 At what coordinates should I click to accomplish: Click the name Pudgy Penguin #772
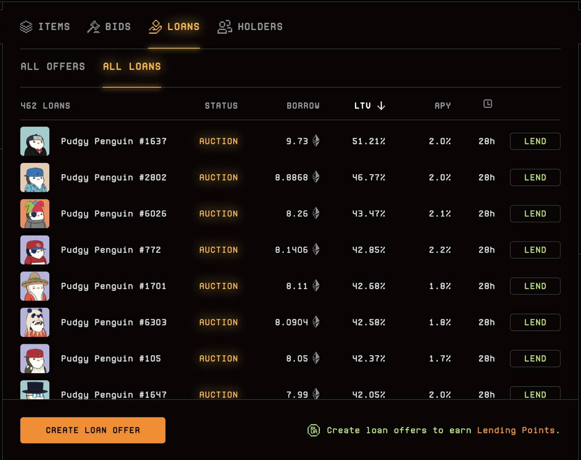pyautogui.click(x=111, y=250)
